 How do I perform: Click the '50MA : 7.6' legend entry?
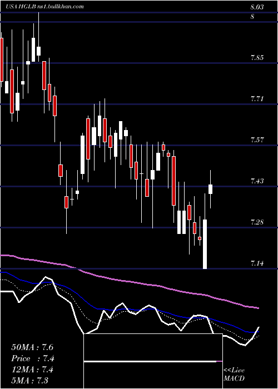pos(32,347)
